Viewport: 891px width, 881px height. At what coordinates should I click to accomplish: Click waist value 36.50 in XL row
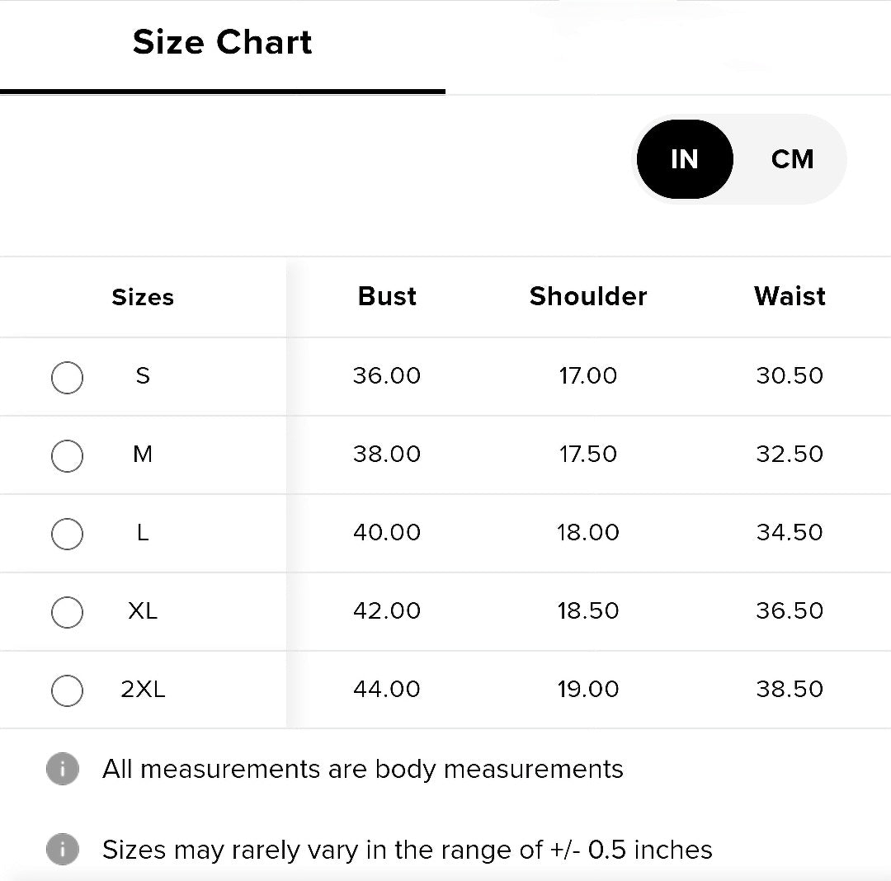coord(790,610)
